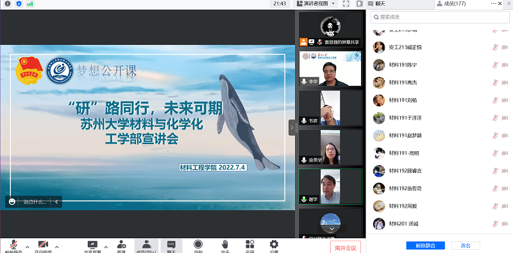Viewport: 513px width, 253px height.
Task: Open microphone options arrow beside 解除静音
Action: (x=28, y=247)
